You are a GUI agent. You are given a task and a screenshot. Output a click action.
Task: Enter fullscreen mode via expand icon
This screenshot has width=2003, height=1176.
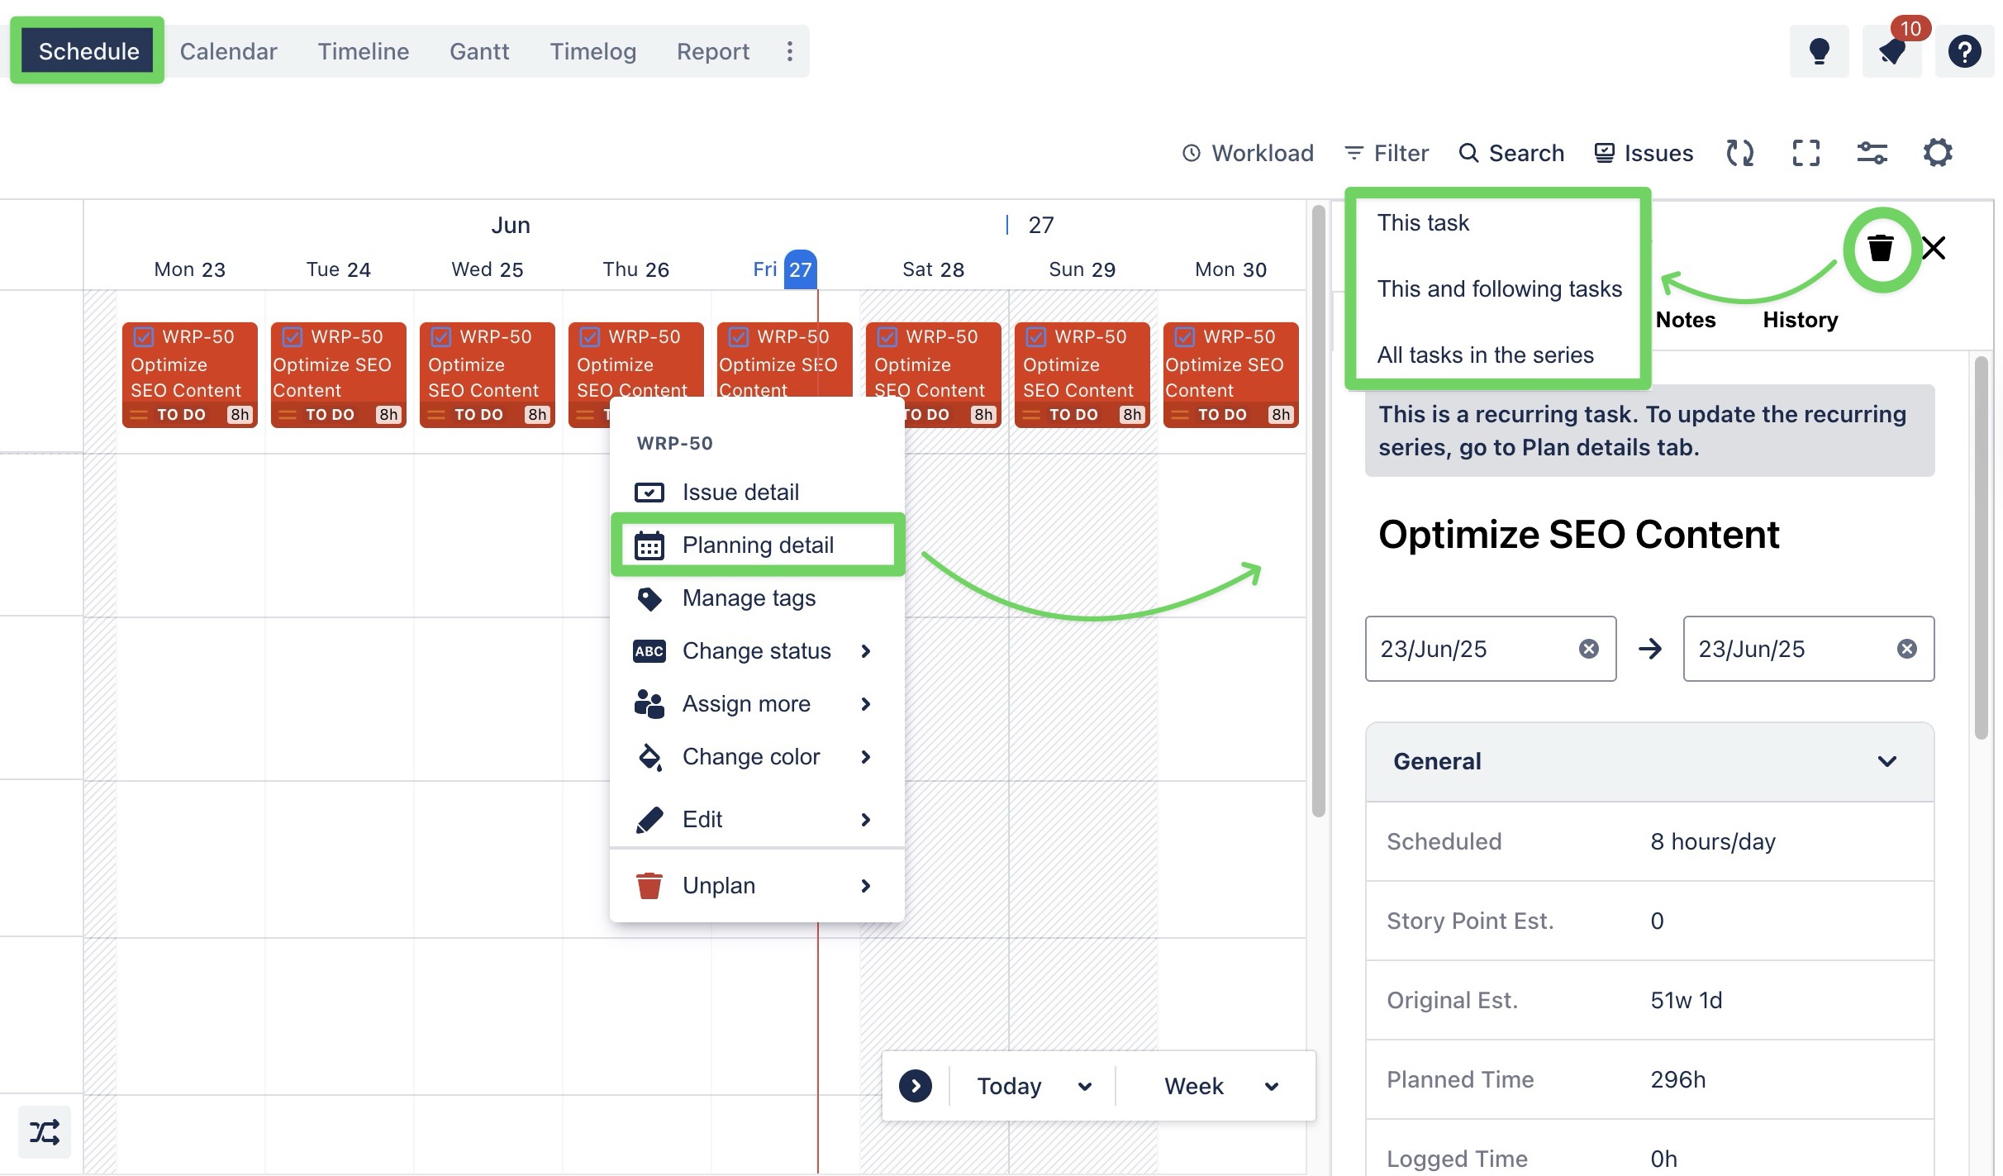click(x=1806, y=153)
